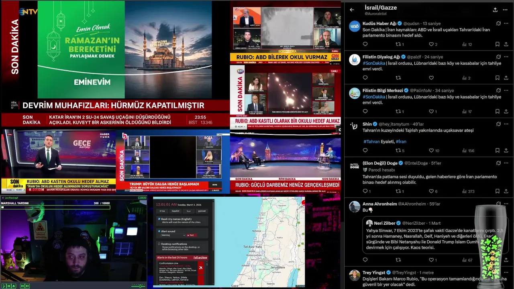514x289 pixels.
Task: Reply to Filistin Diyalog Ağı tweet
Action: [x=365, y=78]
